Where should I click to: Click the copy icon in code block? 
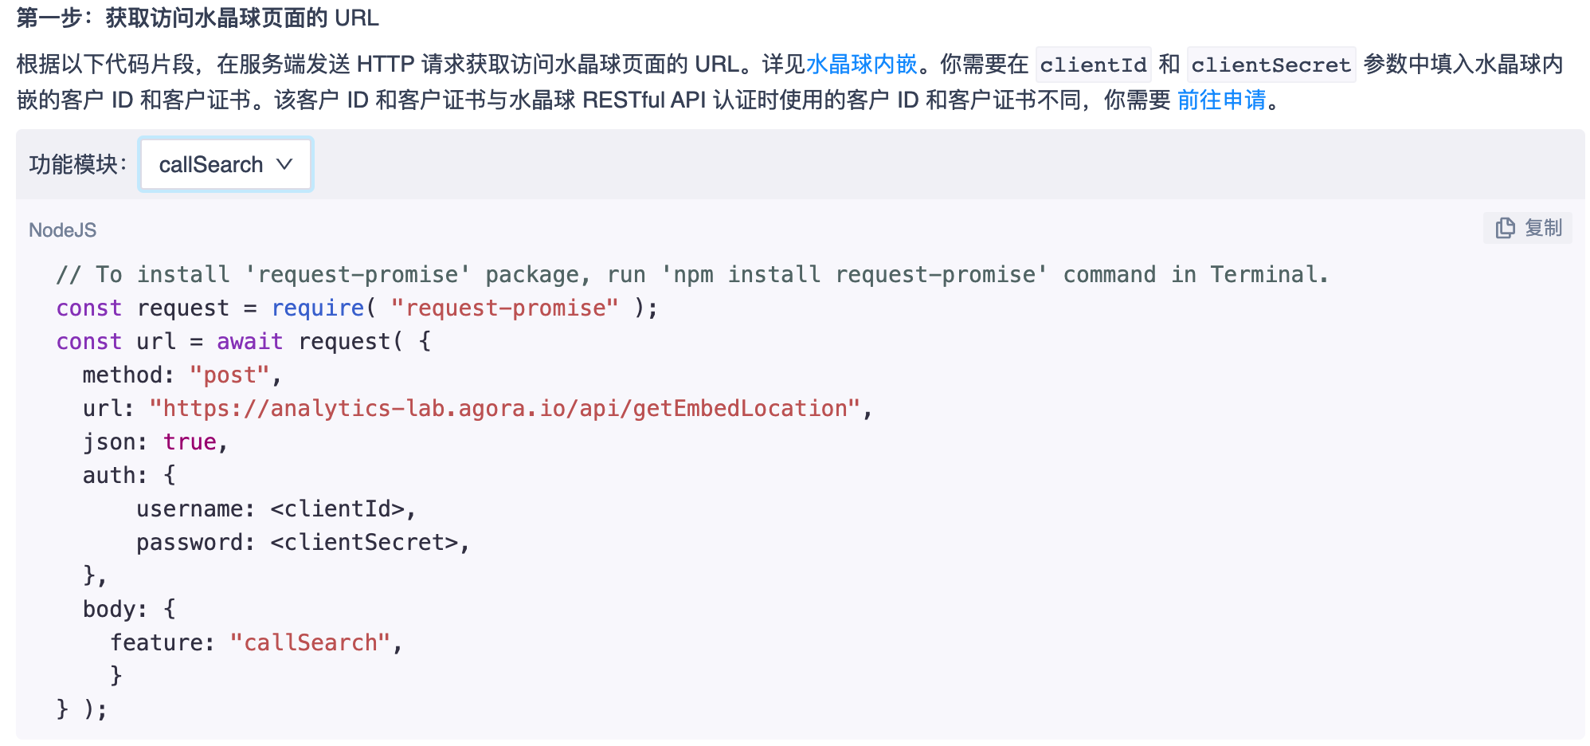(1505, 229)
